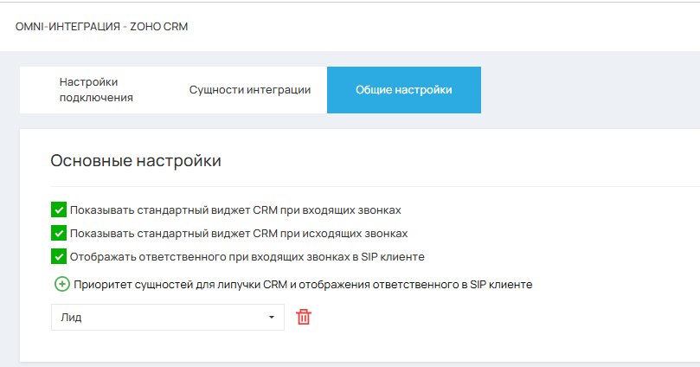Viewport: 700px width, 367px height.
Task: Click label Показывать виджет при исходящих звонках
Action: pos(239,233)
